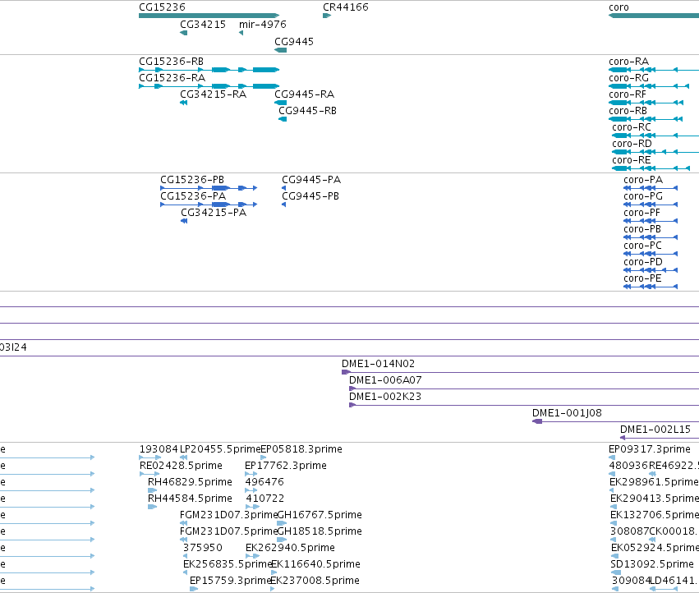Click EST FGM231D07.5prime

184,540
